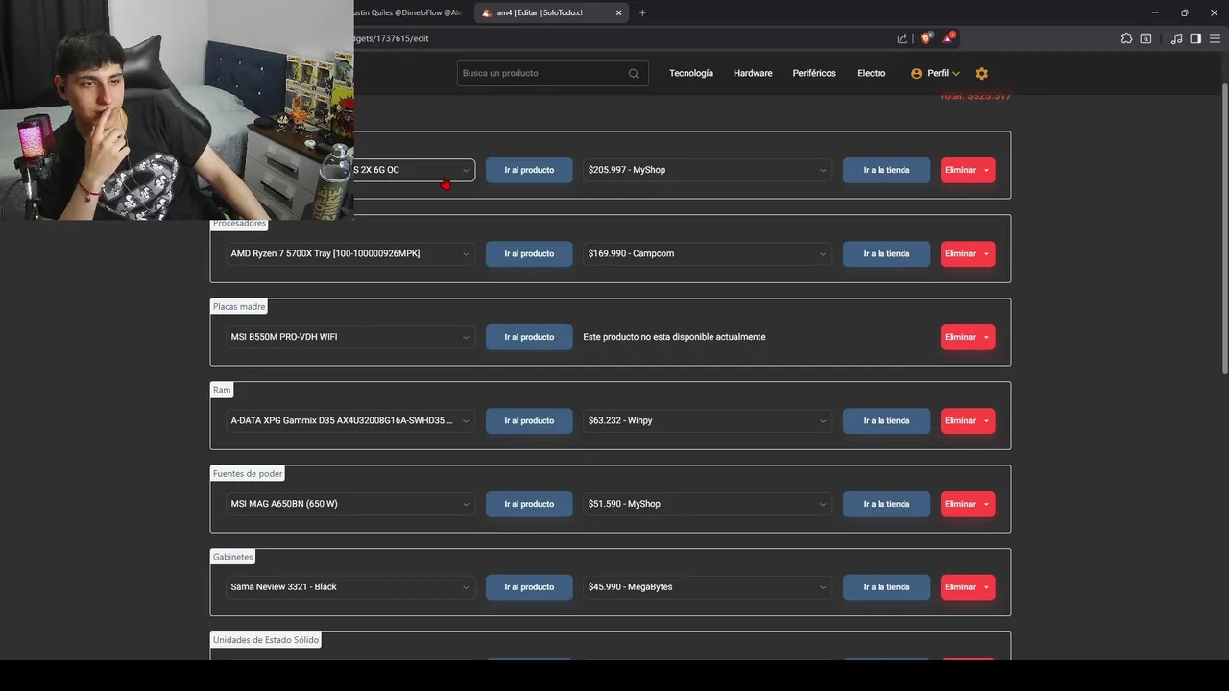Open the $63.232 - Winpy price dropdown
Screen dimensions: 1229x691
point(707,420)
